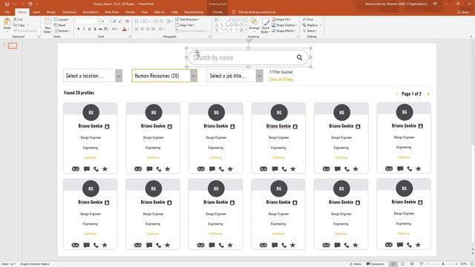The height and width of the screenshot is (267, 475).
Task: Click the BG avatar circle on the top-right card
Action: point(404,112)
